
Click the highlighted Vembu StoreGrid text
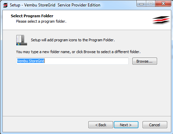31,61
